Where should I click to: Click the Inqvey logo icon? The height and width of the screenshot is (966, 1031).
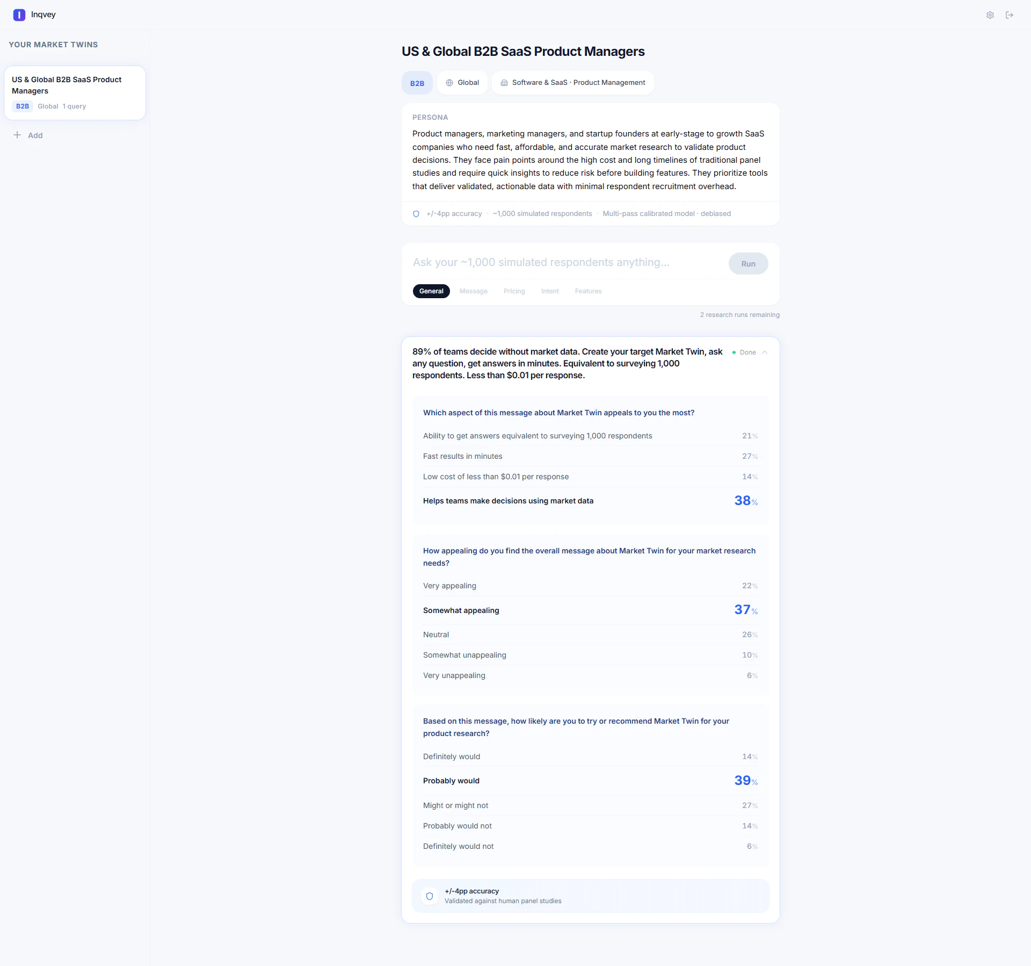click(19, 15)
